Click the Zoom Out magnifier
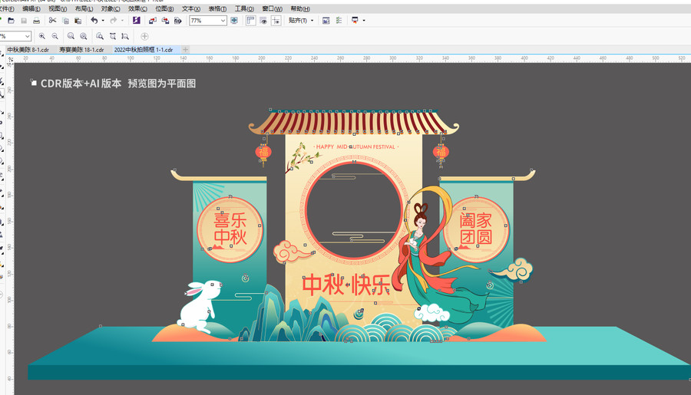The height and width of the screenshot is (395, 691). click(55, 36)
